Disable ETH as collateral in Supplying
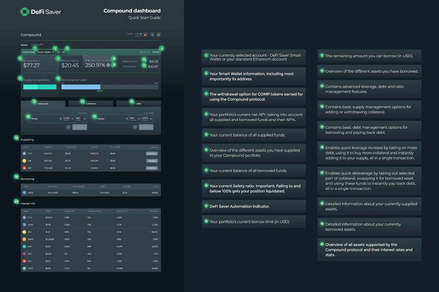 pyautogui.click(x=152, y=154)
